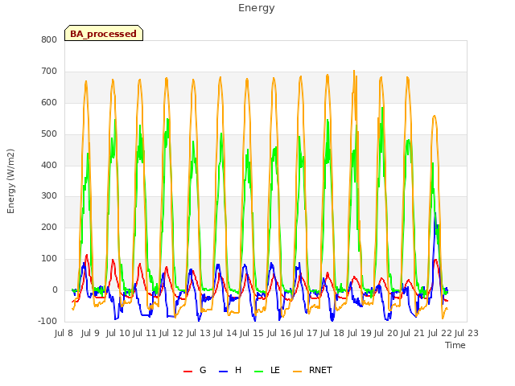Click the Jul 9 x-axis label
Screen dimensions: 515x386
tap(90, 333)
